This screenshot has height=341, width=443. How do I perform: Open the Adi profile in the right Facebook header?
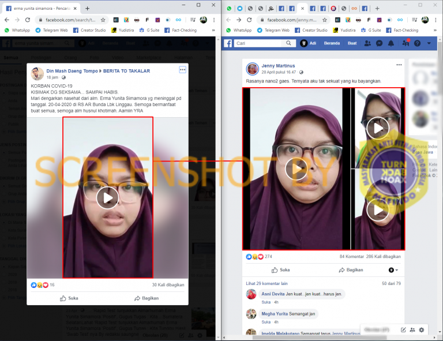click(x=308, y=43)
